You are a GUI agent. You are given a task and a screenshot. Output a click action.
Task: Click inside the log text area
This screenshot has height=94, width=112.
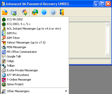point(87,40)
